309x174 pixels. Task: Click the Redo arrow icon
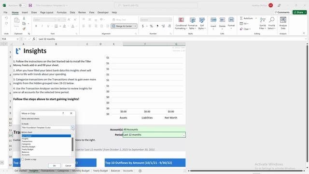click(6, 24)
